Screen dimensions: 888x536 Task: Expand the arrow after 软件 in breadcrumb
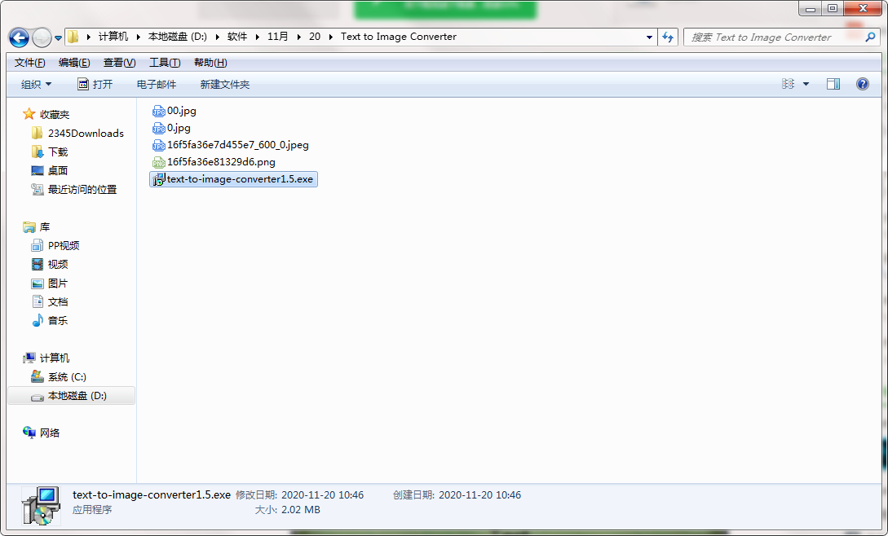(257, 37)
